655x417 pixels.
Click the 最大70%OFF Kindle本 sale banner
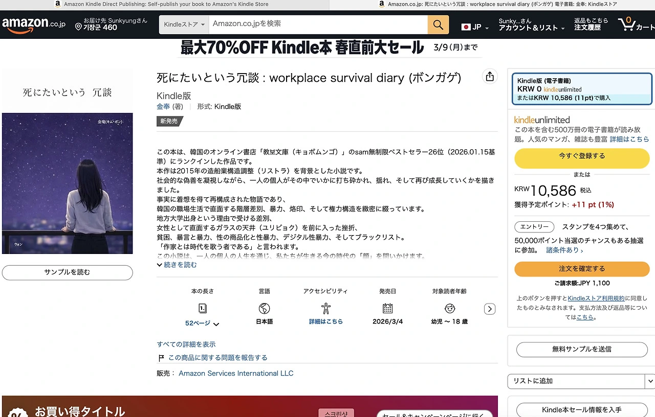click(x=329, y=48)
